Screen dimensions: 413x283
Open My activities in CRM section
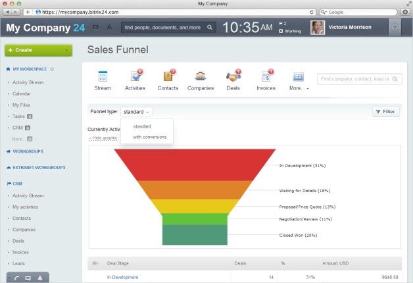pyautogui.click(x=25, y=207)
